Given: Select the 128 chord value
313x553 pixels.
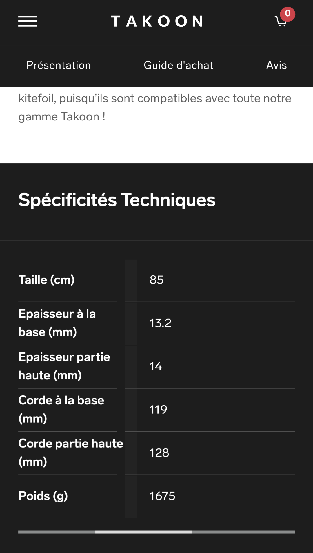Looking at the screenshot, I should click(x=159, y=453).
